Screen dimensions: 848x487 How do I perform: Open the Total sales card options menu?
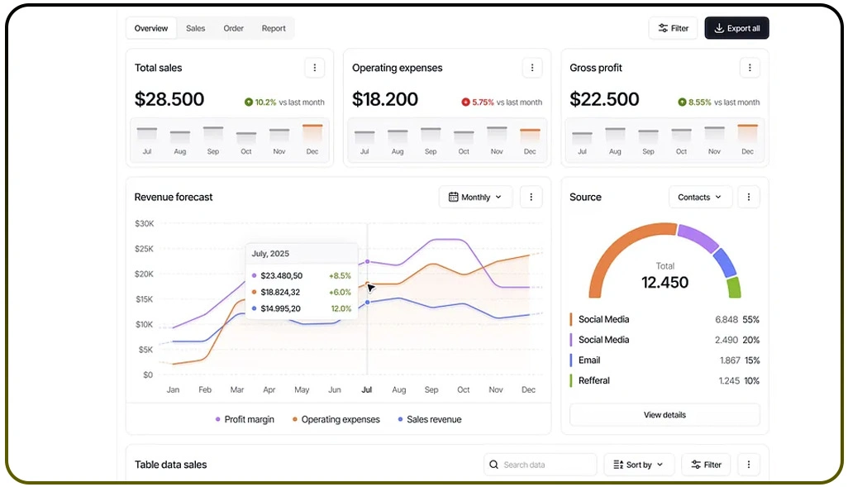(x=314, y=68)
